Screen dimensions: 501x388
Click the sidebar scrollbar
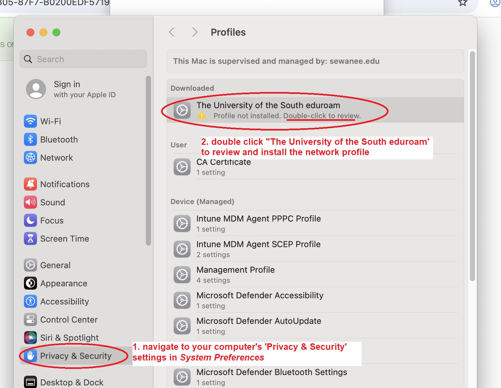148,161
